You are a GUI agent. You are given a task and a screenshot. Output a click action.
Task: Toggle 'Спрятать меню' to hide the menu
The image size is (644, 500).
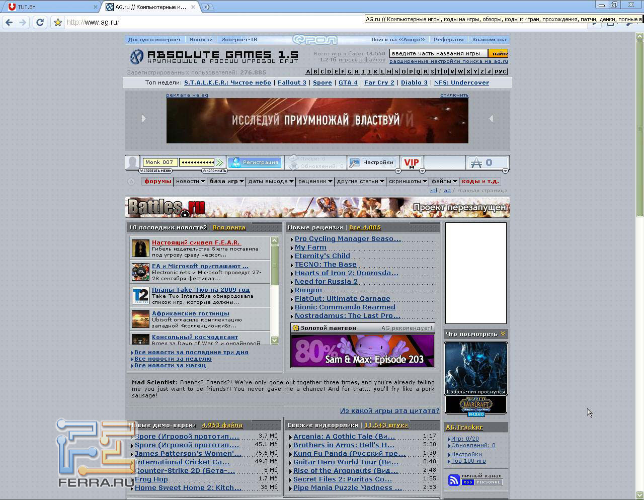(x=155, y=171)
